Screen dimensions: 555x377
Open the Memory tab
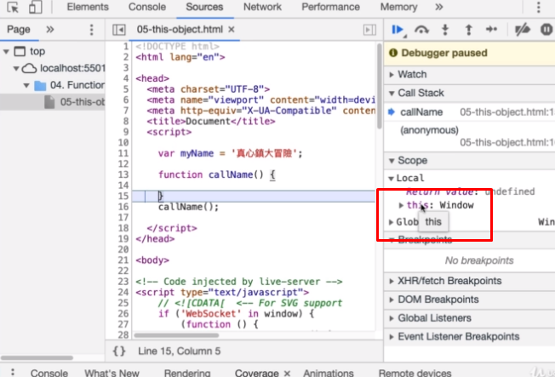(x=398, y=7)
